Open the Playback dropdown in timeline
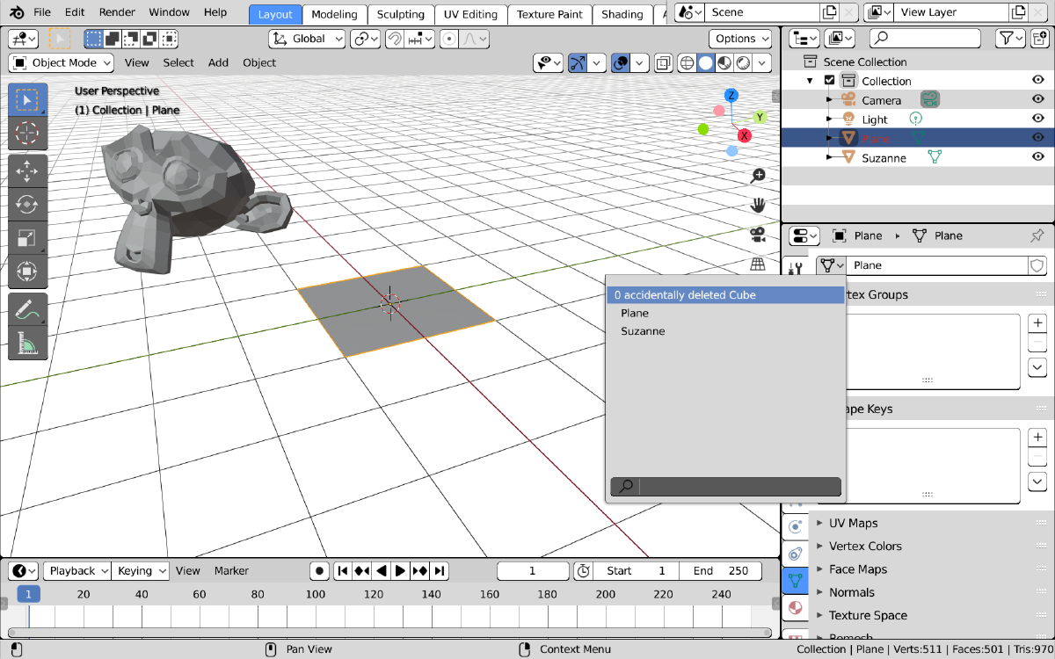This screenshot has width=1055, height=659. click(x=77, y=571)
